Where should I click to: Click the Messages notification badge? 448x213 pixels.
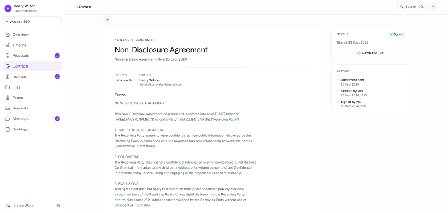pos(57,118)
